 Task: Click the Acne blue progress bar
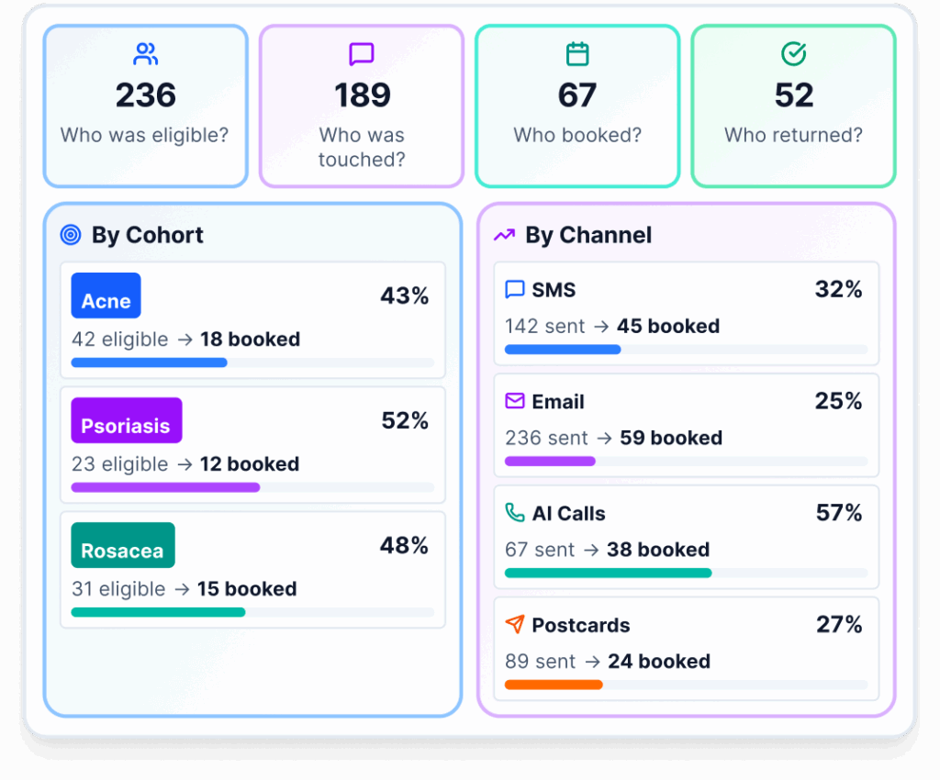point(149,362)
